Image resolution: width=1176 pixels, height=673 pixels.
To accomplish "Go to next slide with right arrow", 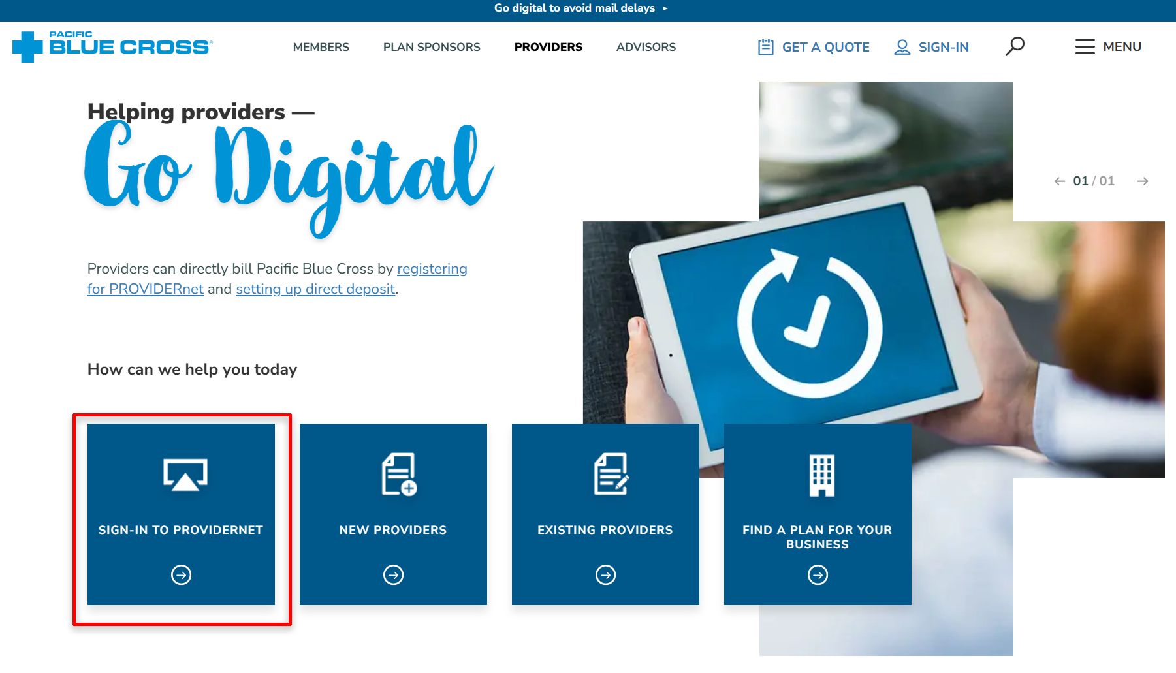I will click(1143, 181).
